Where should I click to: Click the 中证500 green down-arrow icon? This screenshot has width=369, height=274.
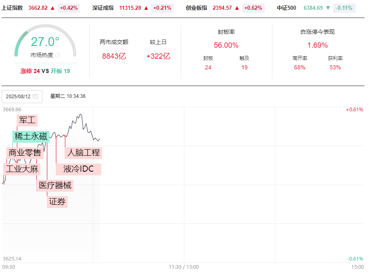click(328, 8)
